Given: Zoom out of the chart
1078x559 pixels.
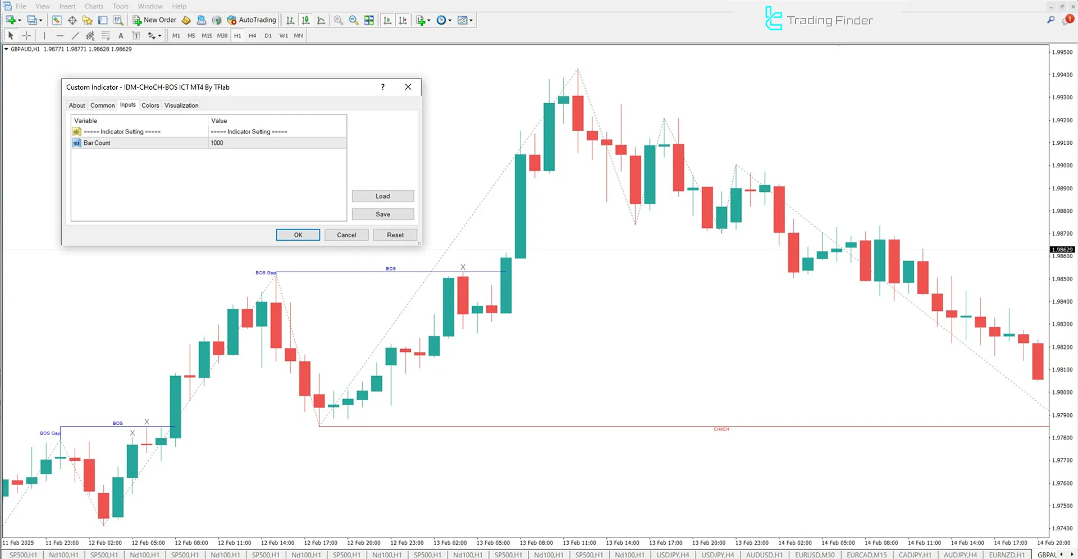Looking at the screenshot, I should [x=354, y=20].
